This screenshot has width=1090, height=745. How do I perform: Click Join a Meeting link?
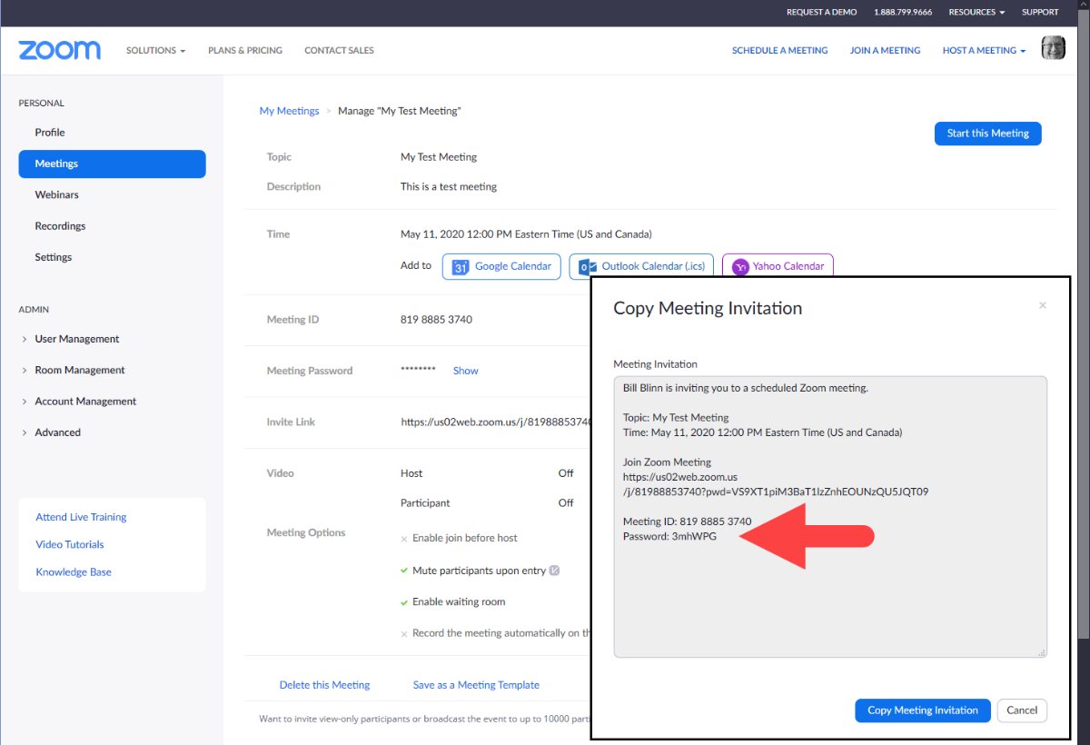point(886,50)
